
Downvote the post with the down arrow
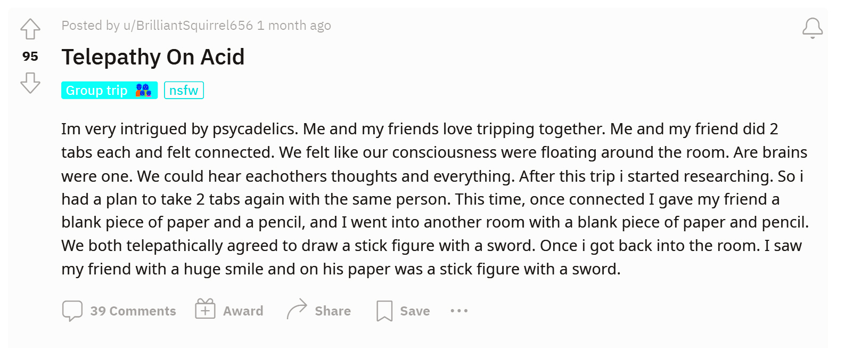[30, 84]
